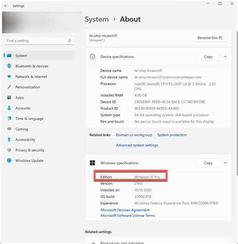
Task: Copy the Windows specifications
Action: [208, 163]
